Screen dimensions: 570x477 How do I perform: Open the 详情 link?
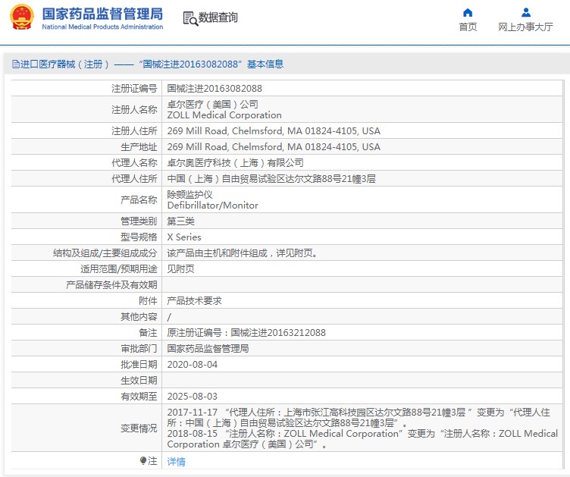[x=177, y=461]
